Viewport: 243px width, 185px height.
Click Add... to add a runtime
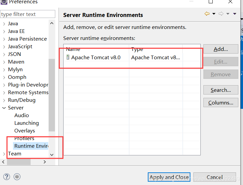click(x=221, y=49)
